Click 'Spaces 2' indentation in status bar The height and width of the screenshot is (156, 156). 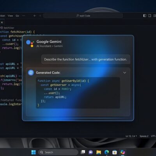[144, 136]
